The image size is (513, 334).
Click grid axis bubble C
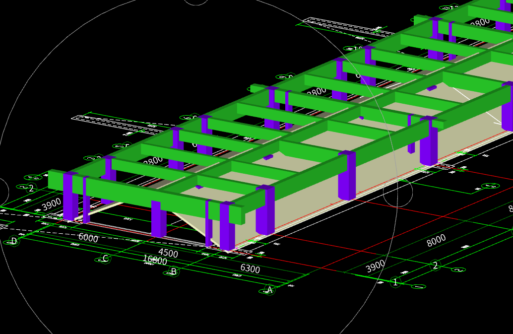click(105, 259)
